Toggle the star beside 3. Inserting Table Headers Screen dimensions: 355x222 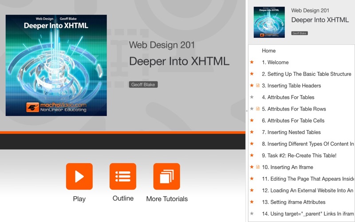click(x=252, y=85)
